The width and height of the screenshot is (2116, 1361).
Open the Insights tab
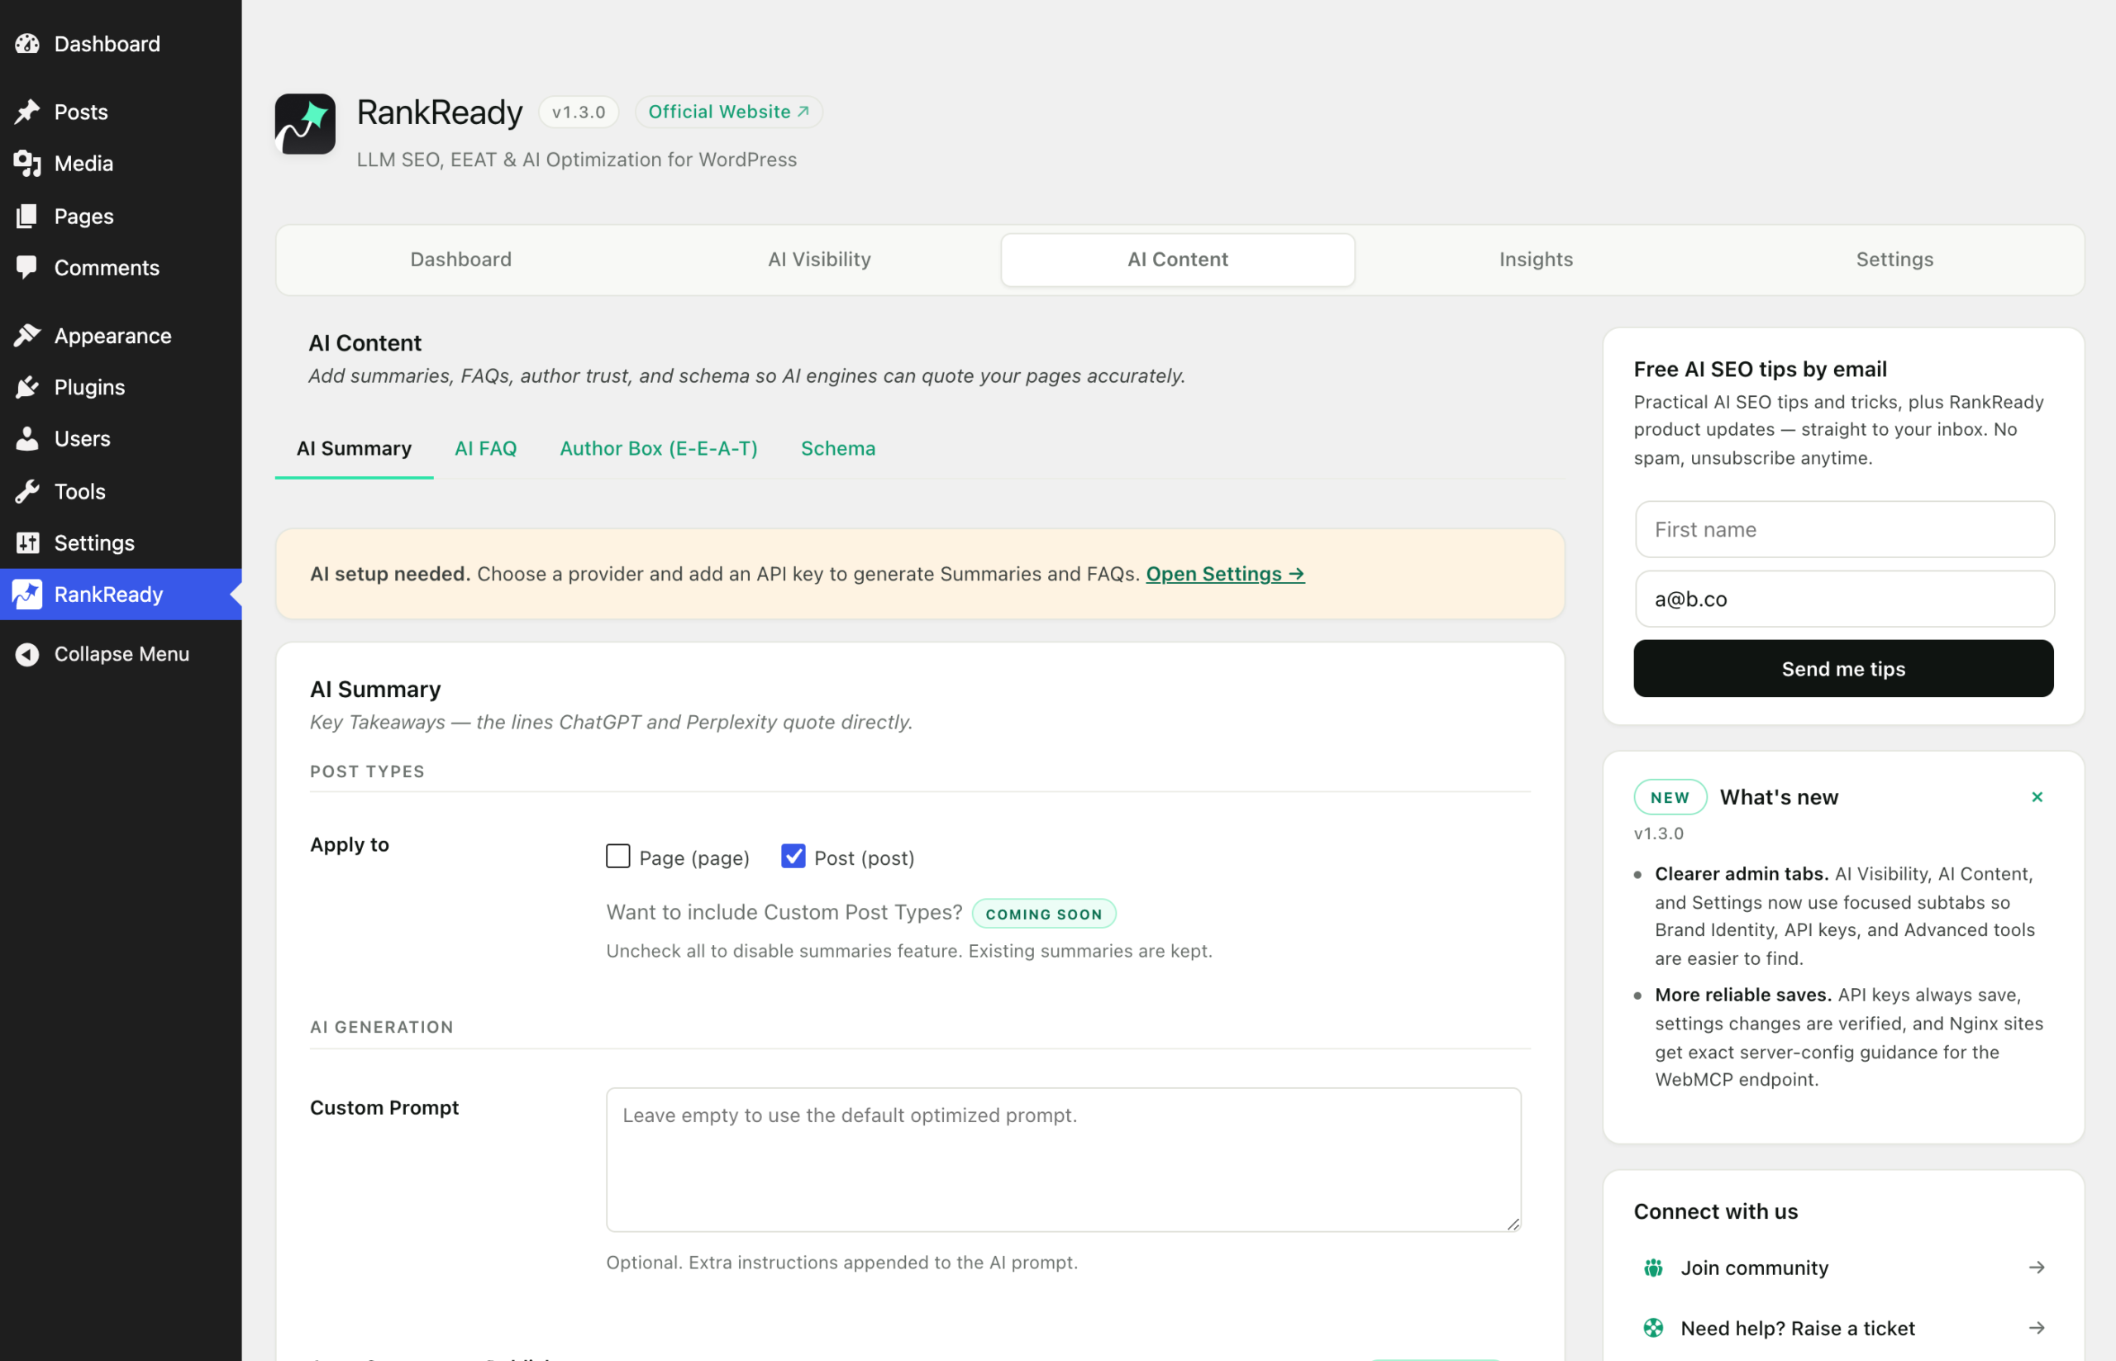(1536, 260)
